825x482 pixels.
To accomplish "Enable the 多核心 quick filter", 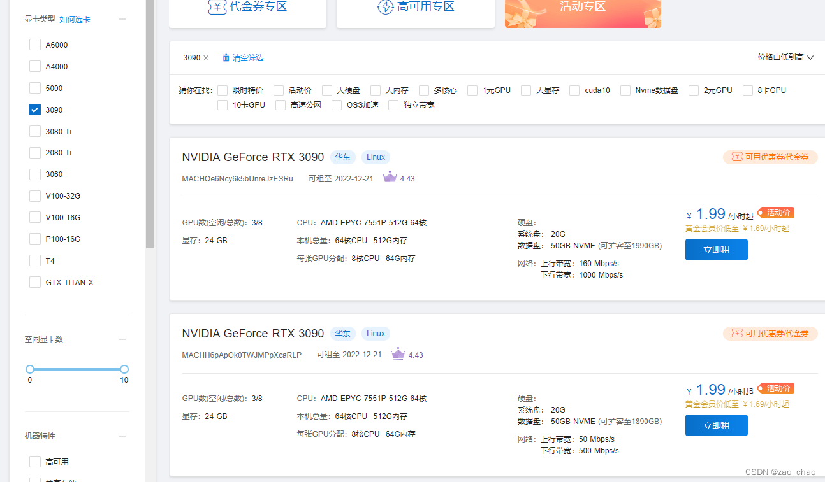I will pos(424,90).
